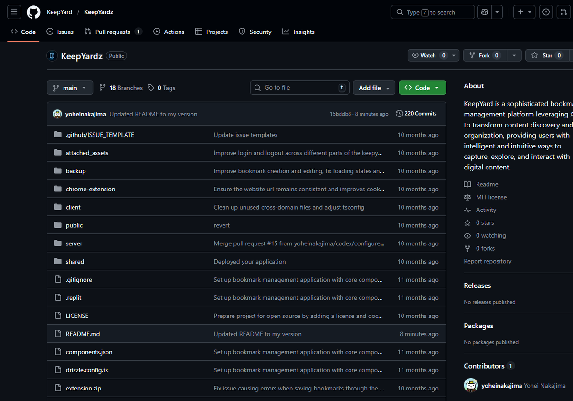Click the contributor avatar in sidebar

[x=471, y=386]
